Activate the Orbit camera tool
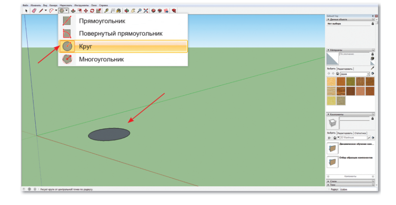Screen dimensions: 396x205 tap(127, 11)
